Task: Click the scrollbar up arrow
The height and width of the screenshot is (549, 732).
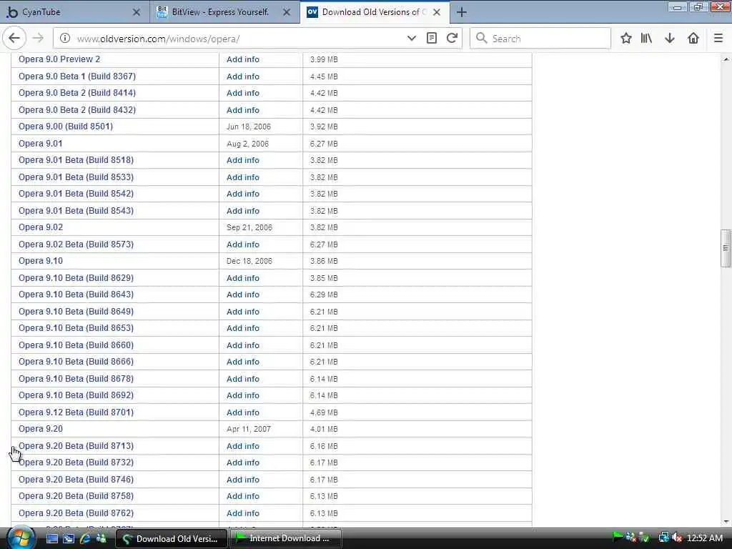Action: pos(726,59)
